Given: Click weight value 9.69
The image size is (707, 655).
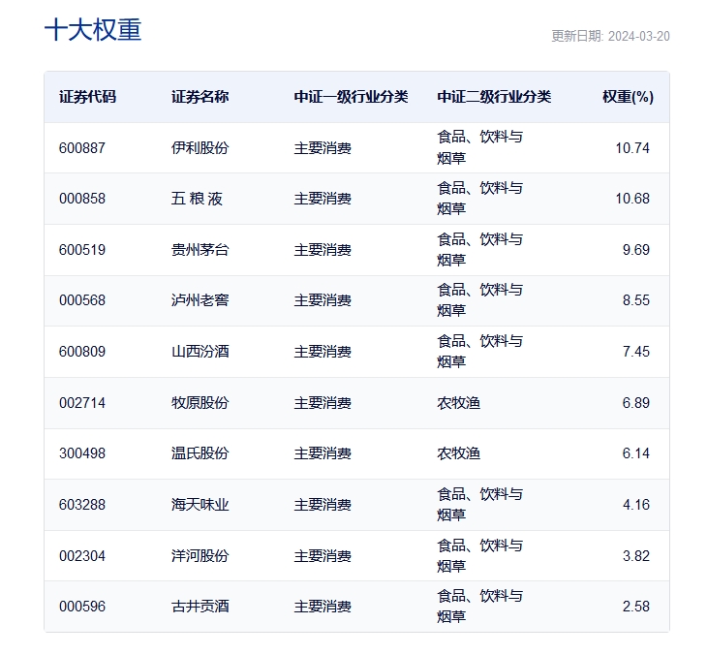Looking at the screenshot, I should 635,249.
